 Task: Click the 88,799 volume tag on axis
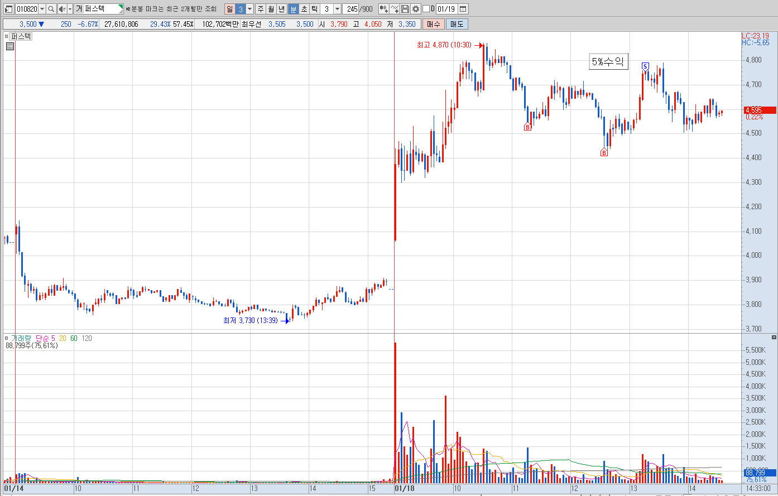760,473
